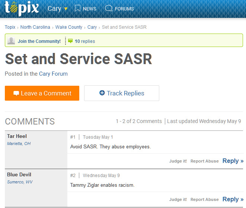Click the plus icon in Track Replies
Image resolution: width=246 pixels, height=208 pixels.
pyautogui.click(x=102, y=93)
